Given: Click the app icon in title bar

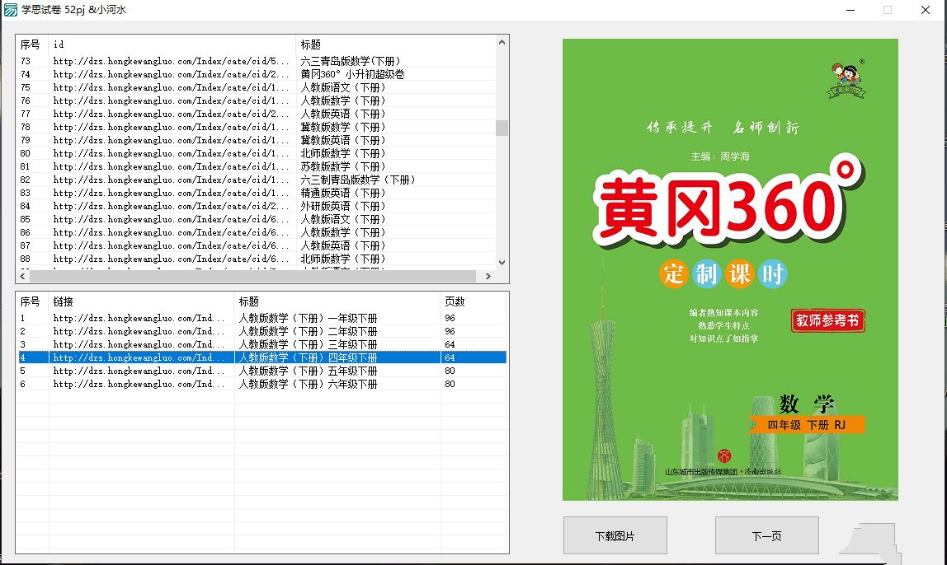Looking at the screenshot, I should click(x=11, y=10).
